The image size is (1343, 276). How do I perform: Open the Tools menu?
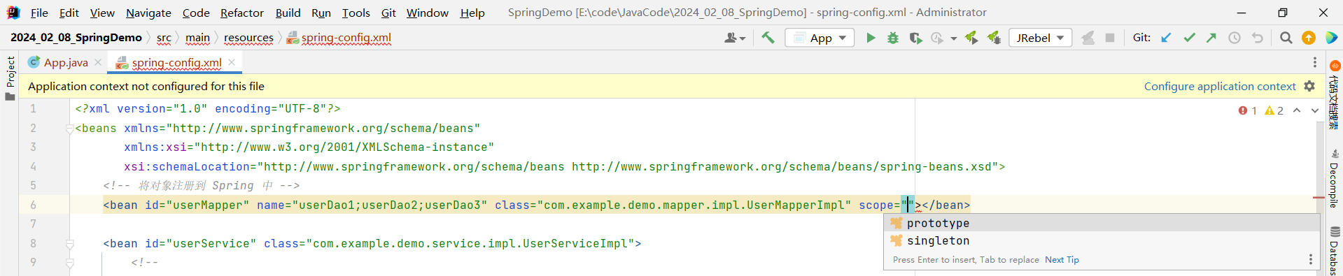click(356, 13)
